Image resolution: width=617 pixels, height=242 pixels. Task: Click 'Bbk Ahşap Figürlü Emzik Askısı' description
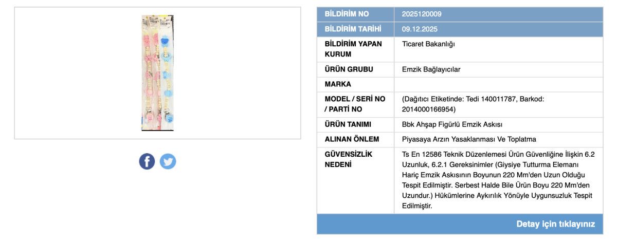coord(452,124)
